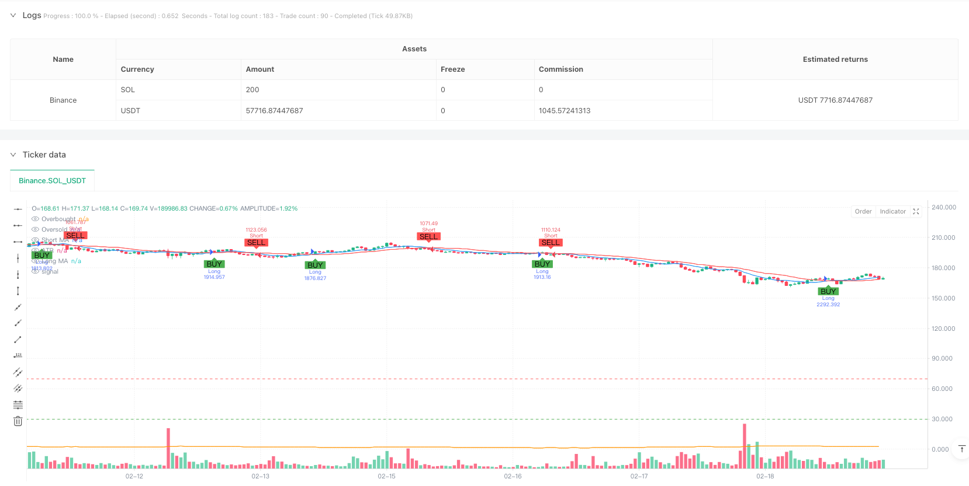Select the horizontal straight line drawing tool
This screenshot has width=969, height=486.
[x=18, y=209]
